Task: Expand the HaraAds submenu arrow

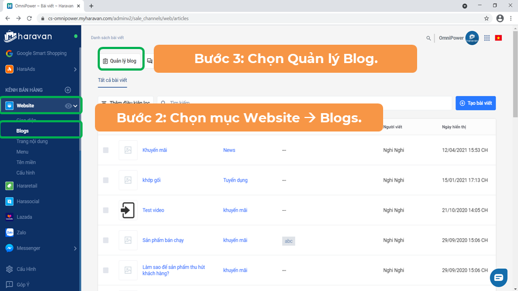Action: (x=75, y=70)
